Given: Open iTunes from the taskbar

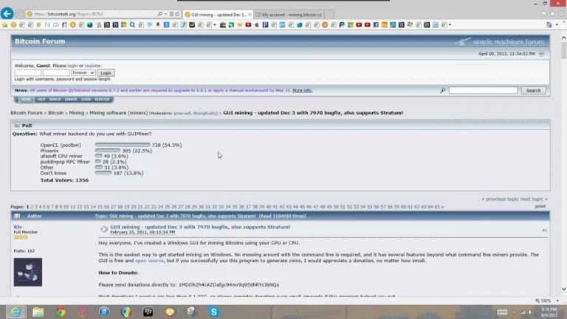Looking at the screenshot, I should coord(104,312).
